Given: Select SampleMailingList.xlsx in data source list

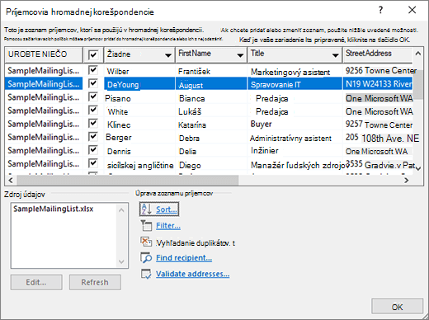Looking at the screenshot, I should 54,209.
